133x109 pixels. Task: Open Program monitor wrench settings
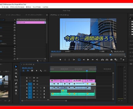pos(112,52)
